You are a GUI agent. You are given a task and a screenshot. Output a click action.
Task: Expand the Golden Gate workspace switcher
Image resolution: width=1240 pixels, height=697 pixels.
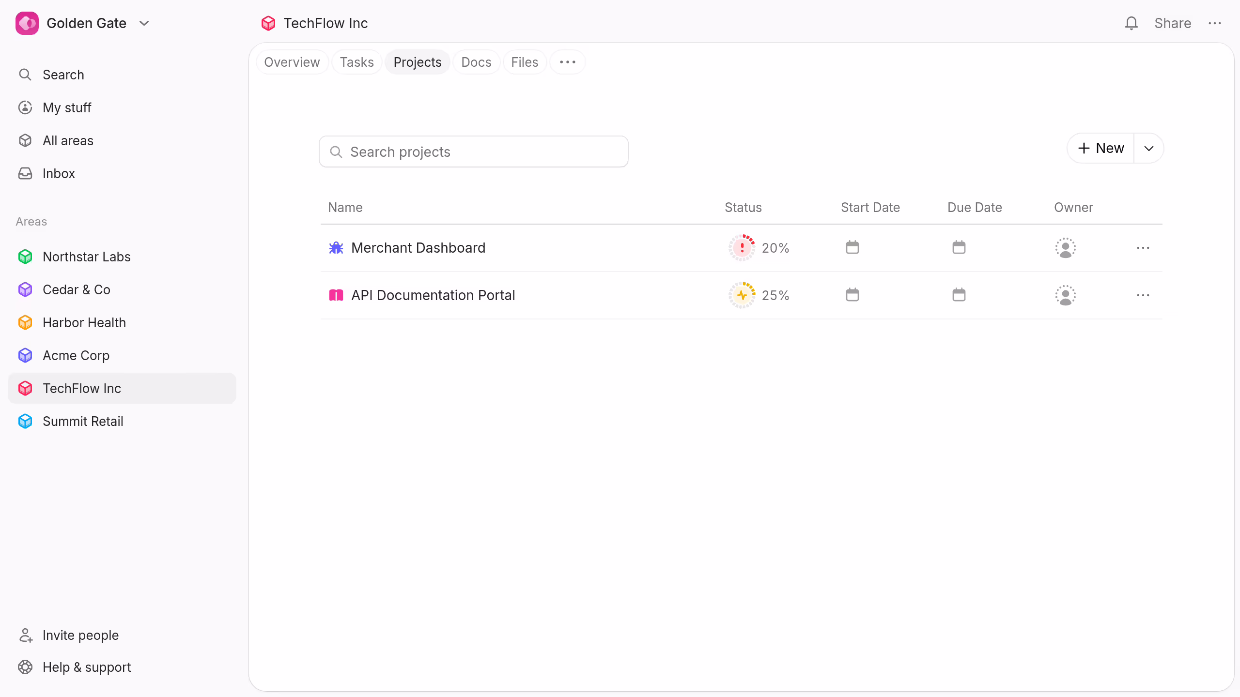144,23
